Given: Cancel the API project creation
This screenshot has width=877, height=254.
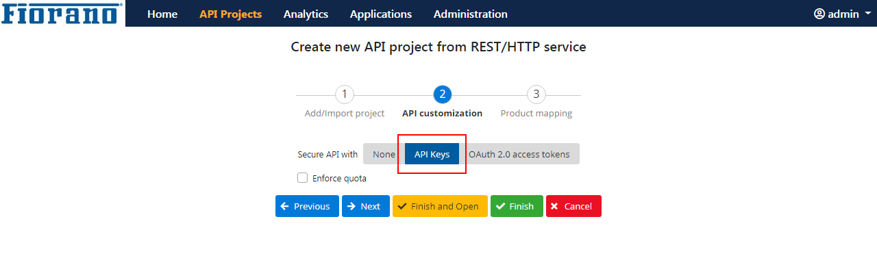Looking at the screenshot, I should 573,206.
